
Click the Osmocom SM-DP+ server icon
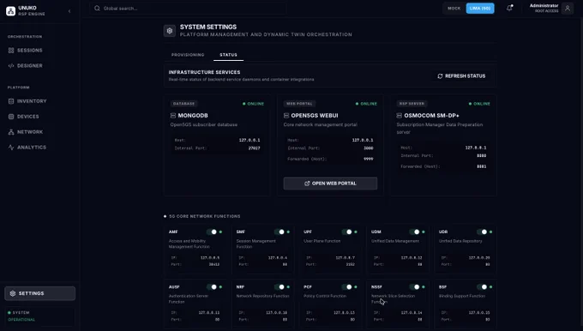coord(400,116)
